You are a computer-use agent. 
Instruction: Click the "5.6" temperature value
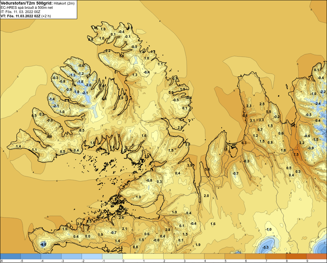pos(207,169)
